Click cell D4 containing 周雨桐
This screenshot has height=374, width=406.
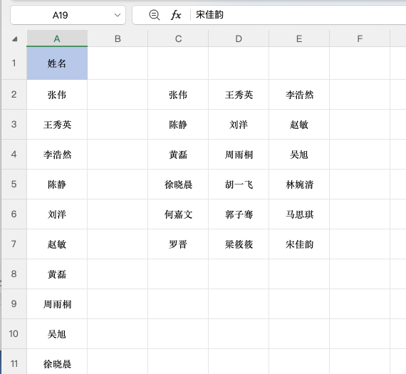click(239, 155)
